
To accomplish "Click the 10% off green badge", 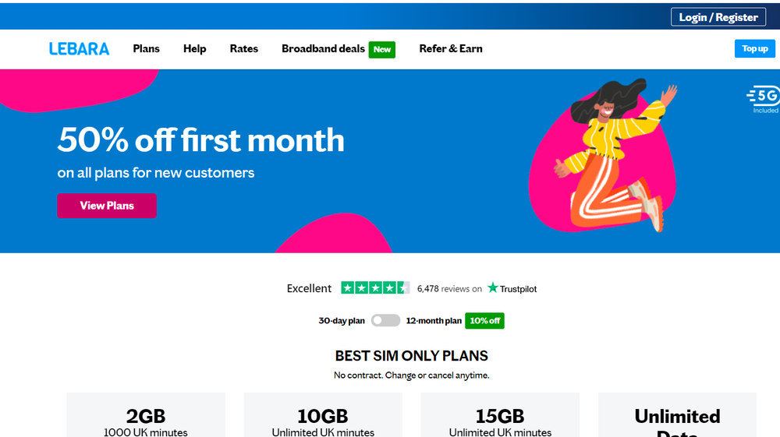I will 484,321.
